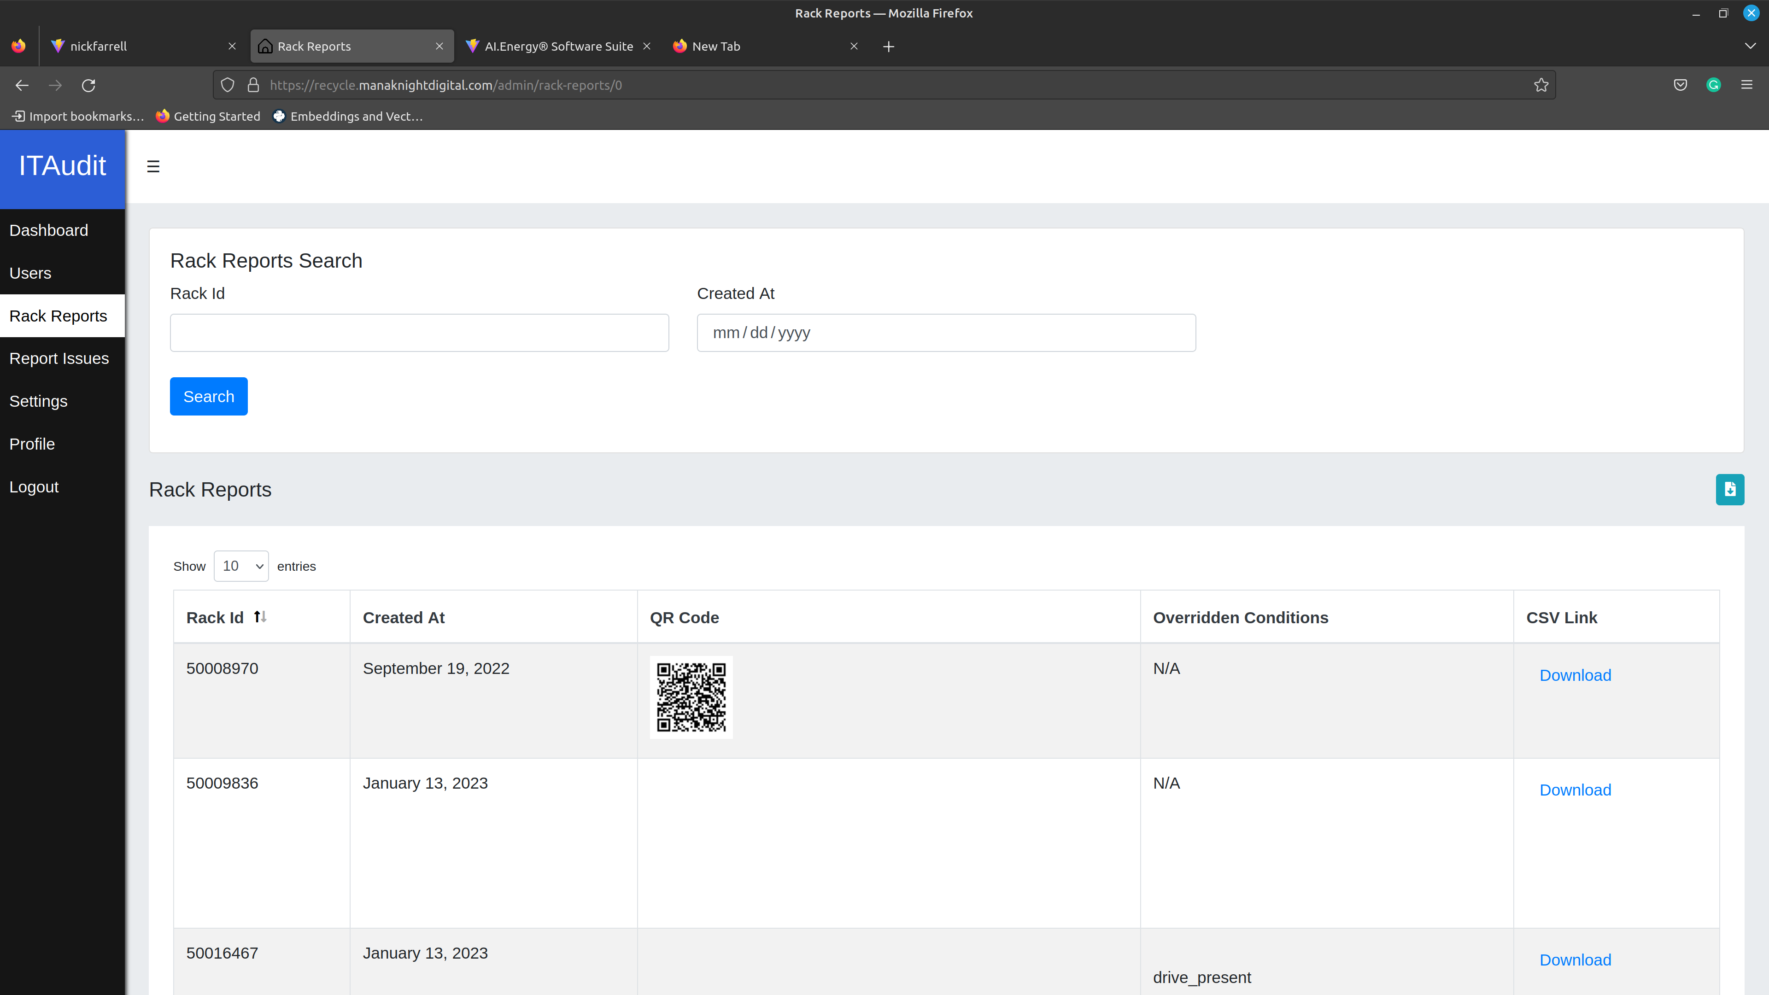This screenshot has height=995, width=1769.
Task: Click the site padlock security icon
Action: coord(253,85)
